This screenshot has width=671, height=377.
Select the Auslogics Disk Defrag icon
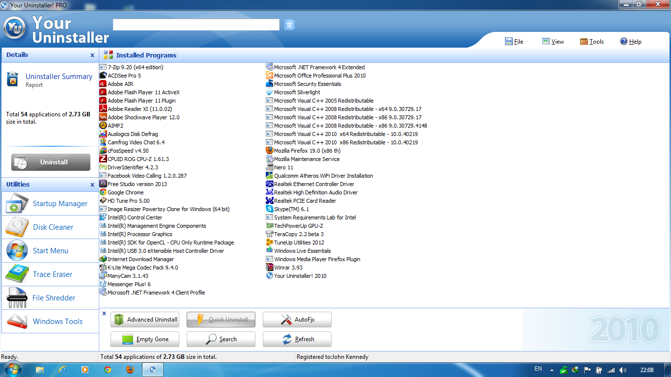(x=103, y=134)
